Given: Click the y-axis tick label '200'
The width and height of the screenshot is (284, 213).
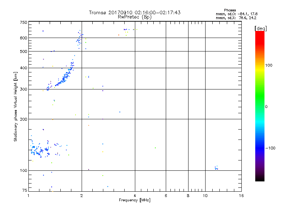Looking at the screenshot, I should click(x=23, y=119).
